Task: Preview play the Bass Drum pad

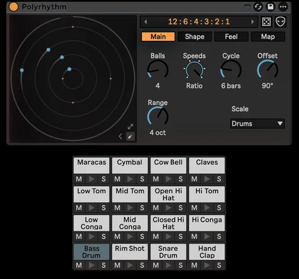Action: [91, 265]
